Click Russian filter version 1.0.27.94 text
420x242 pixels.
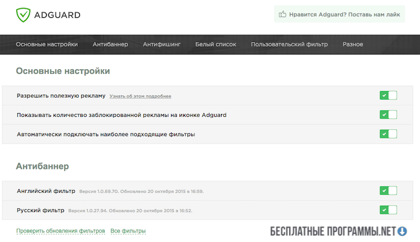tap(130, 211)
